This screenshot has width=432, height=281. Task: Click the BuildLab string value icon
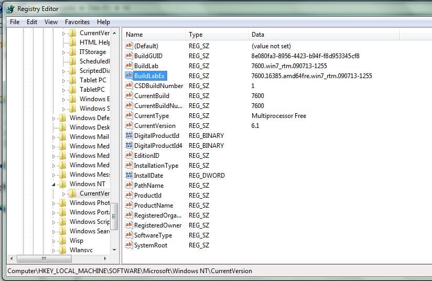coord(128,66)
